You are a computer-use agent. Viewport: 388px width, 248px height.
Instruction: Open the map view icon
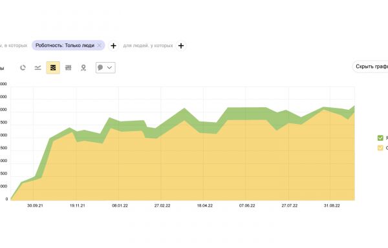pyautogui.click(x=83, y=68)
